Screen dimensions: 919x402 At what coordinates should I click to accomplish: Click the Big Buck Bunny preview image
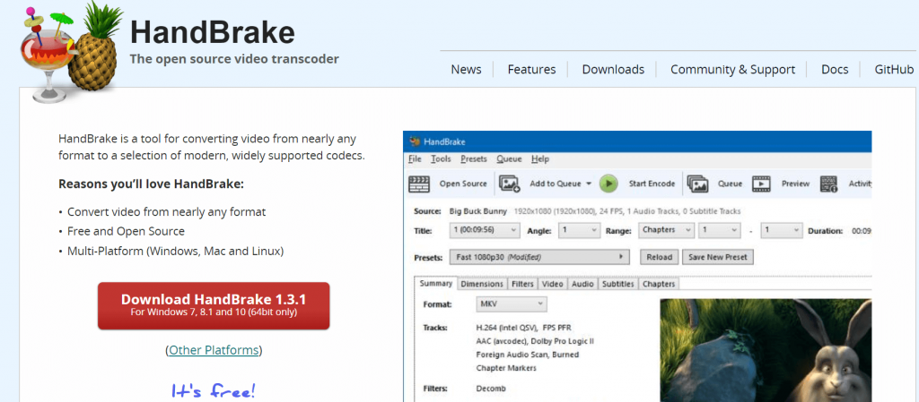pos(766,349)
